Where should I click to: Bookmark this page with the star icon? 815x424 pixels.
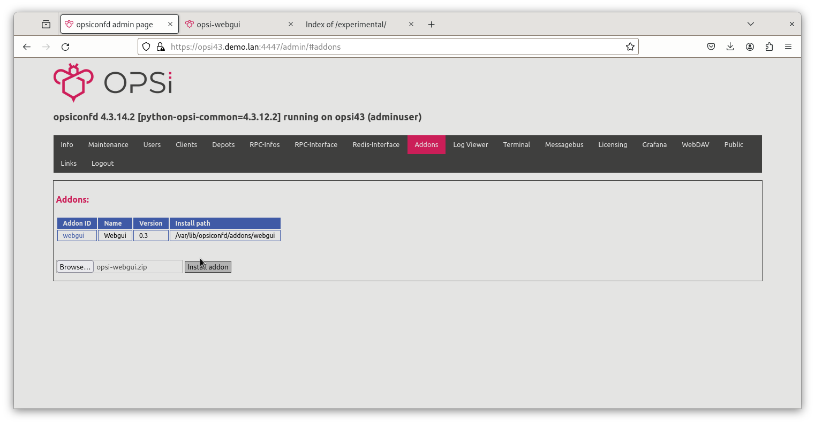(630, 47)
